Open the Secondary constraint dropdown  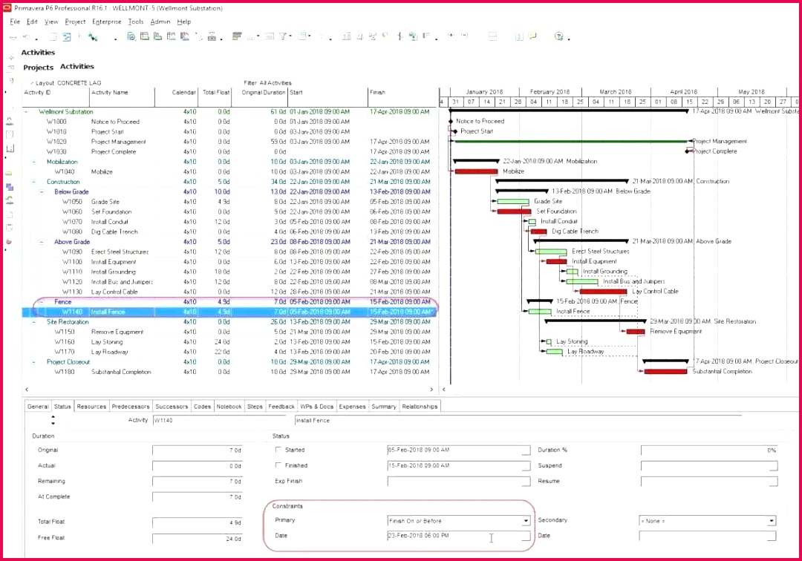coord(772,521)
